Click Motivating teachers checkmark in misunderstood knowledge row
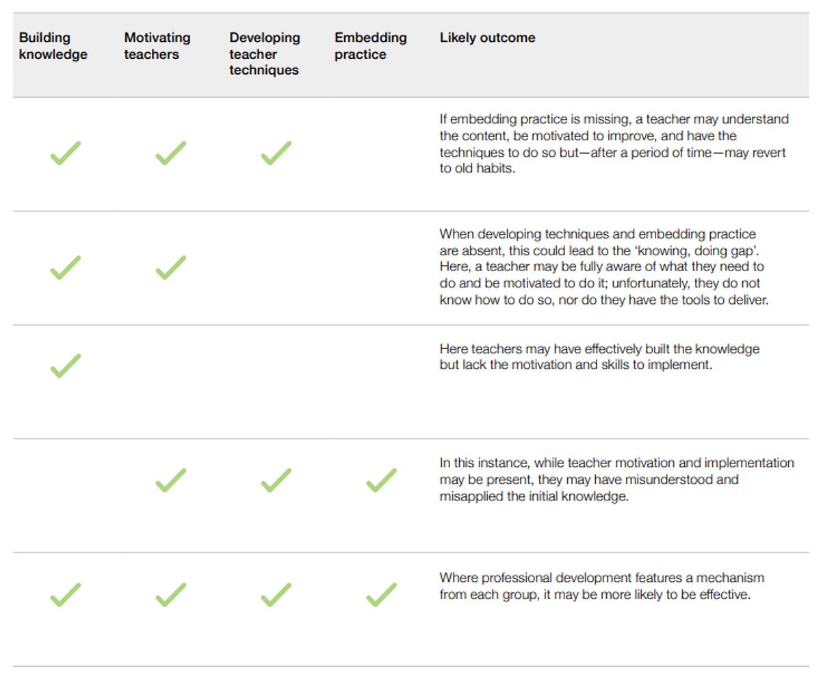 171,480
